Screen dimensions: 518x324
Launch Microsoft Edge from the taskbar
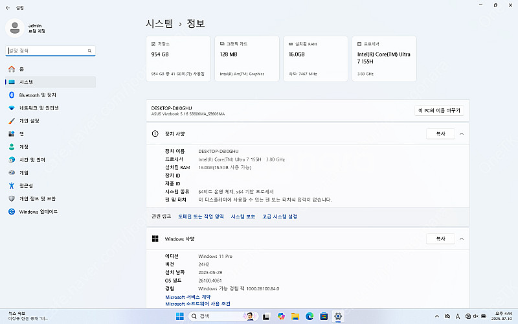pyautogui.click(x=310, y=316)
